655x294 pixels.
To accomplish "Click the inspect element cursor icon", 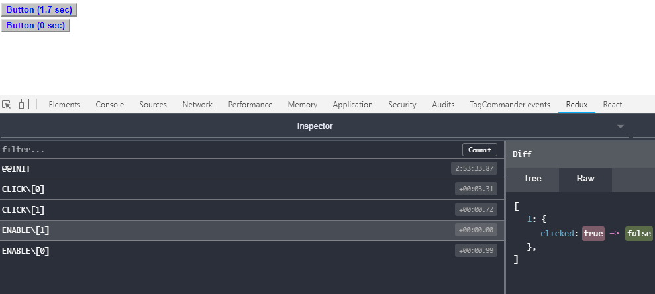I will (x=7, y=105).
